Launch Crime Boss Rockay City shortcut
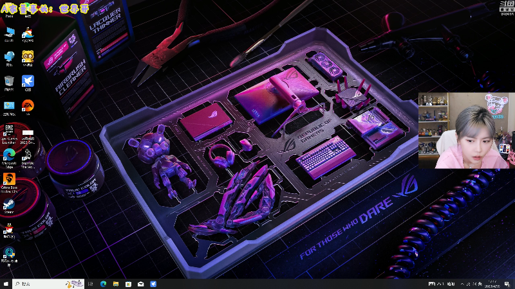Screen dimensions: 515x289 click(9, 183)
